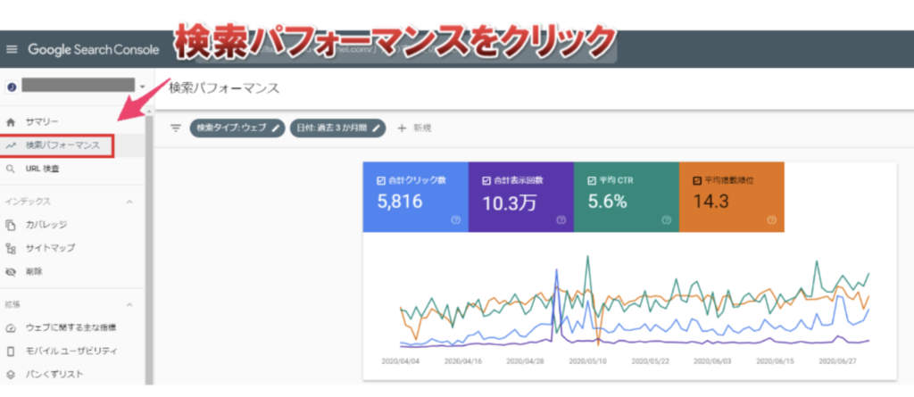This screenshot has width=914, height=397.
Task: Click the 5.6% CTR value
Action: (x=607, y=202)
